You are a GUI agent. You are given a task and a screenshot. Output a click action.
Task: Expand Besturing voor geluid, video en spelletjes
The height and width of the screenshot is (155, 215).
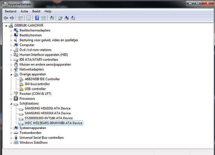tap(11, 40)
